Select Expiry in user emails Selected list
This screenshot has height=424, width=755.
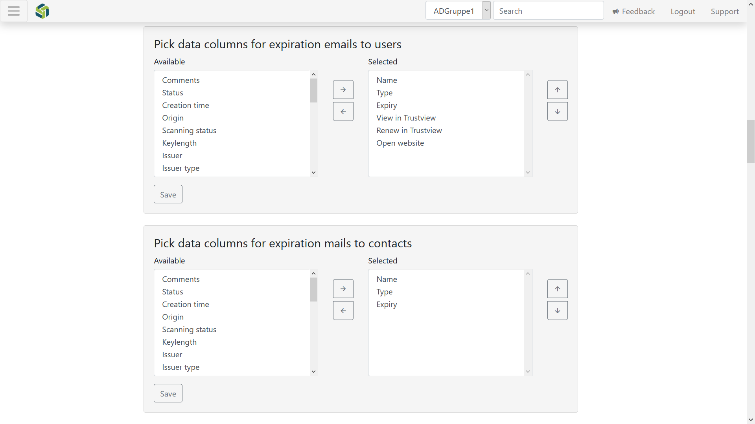446,105
